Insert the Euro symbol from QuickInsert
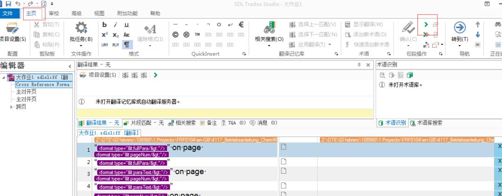The height and width of the screenshot is (196, 502). tap(241, 25)
